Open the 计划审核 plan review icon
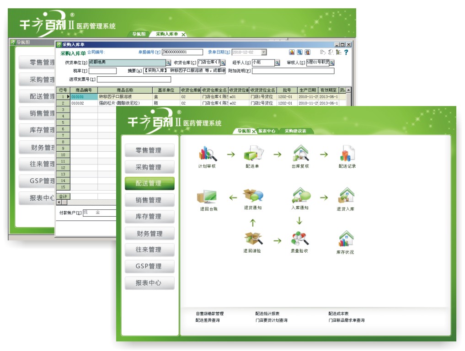 tap(207, 154)
